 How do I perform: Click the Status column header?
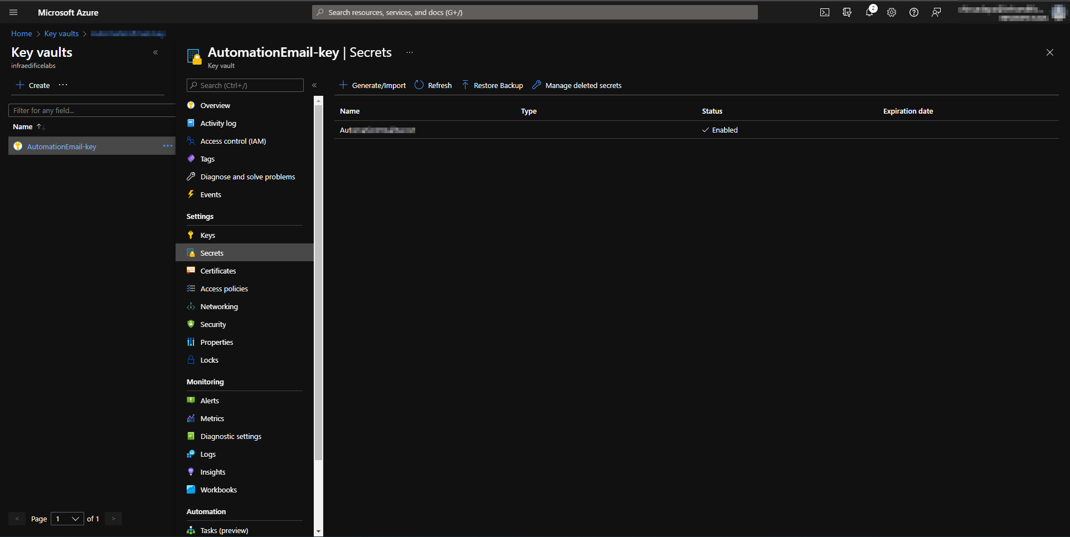(x=712, y=111)
